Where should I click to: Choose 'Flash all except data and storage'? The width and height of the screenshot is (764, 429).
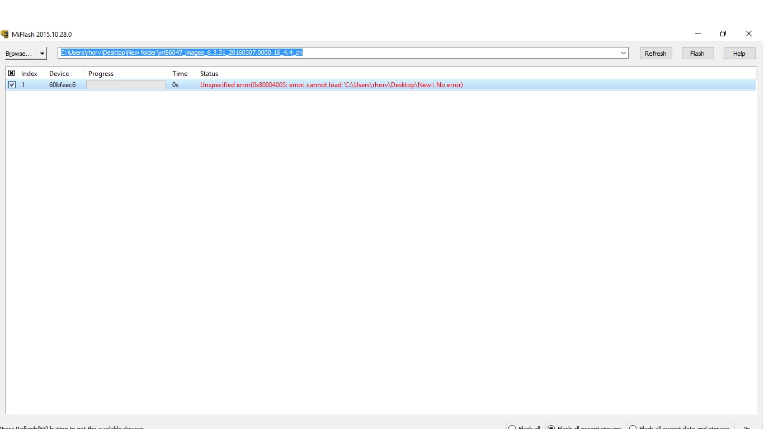coord(633,427)
